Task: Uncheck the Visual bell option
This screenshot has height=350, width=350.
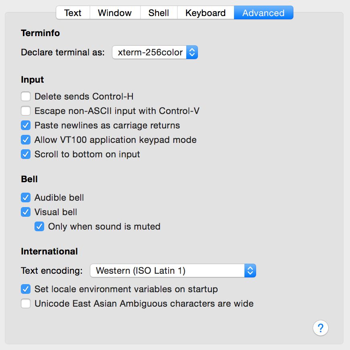Action: 26,212
